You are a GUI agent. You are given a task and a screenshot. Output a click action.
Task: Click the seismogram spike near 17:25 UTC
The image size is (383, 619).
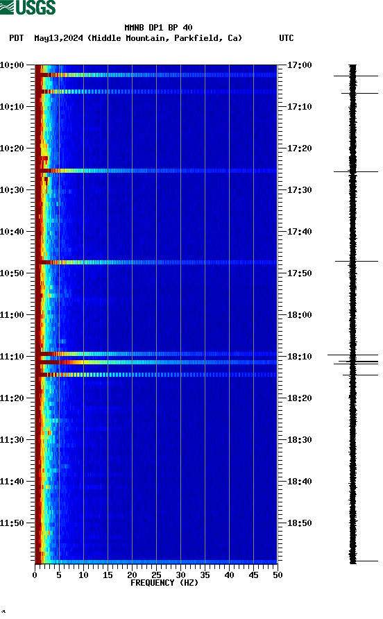[x=356, y=171]
